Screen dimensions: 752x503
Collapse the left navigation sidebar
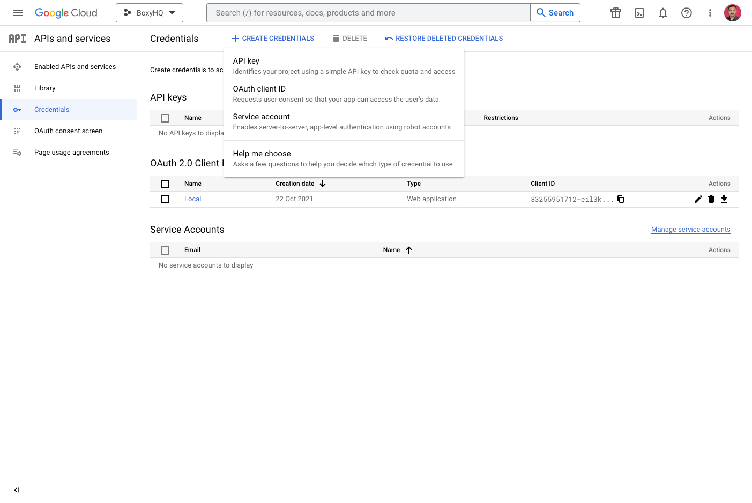16,490
